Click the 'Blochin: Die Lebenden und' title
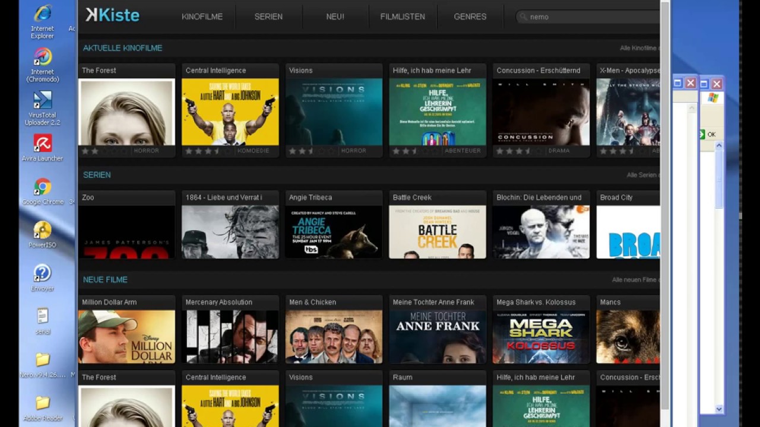Image resolution: width=760 pixels, height=427 pixels. coord(539,197)
